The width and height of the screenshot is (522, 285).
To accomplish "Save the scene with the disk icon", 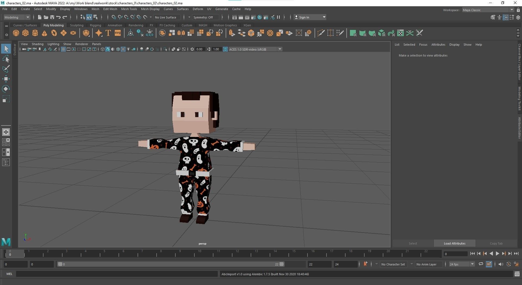I will pyautogui.click(x=52, y=17).
